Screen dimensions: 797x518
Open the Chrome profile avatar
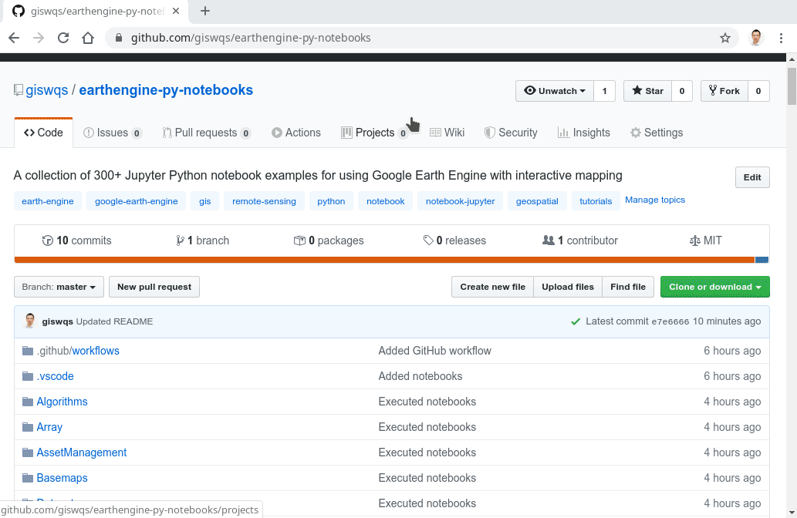(x=756, y=38)
